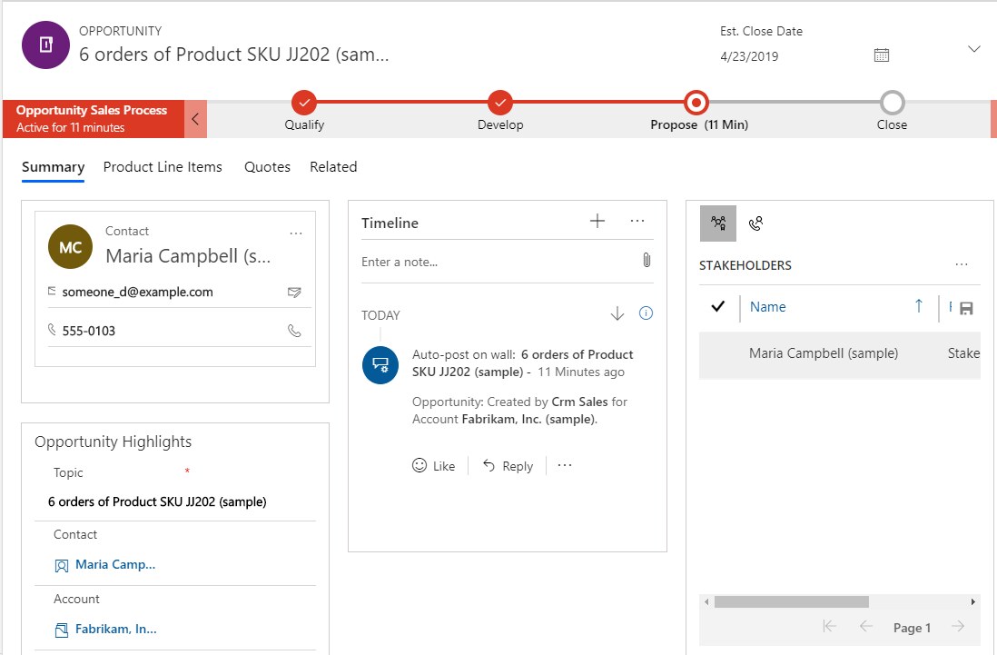Viewport: 997px width, 655px height.
Task: Click the scrollbar right arrow
Action: click(972, 601)
